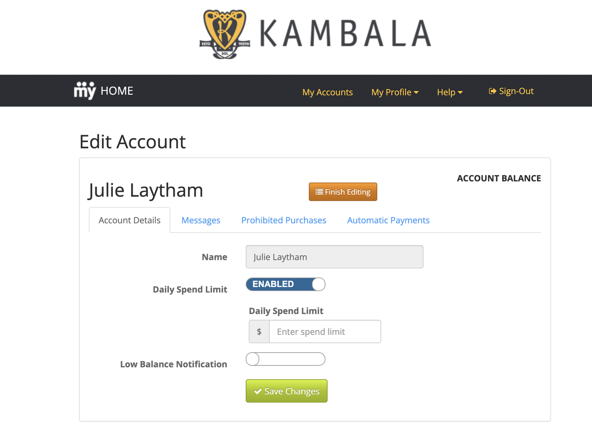This screenshot has height=435, width=592.
Task: Click the Name field with Julie Laytham
Action: 334,257
